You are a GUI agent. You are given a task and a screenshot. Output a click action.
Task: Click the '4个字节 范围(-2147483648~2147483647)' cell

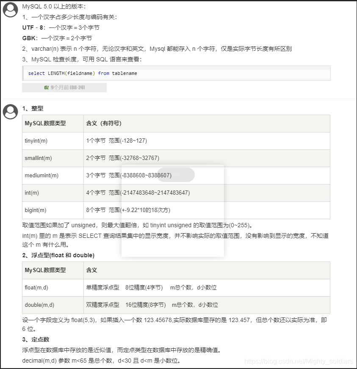tap(207, 193)
